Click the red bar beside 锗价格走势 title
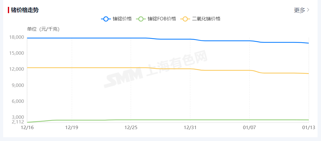This screenshot has width=321, height=141. click(x=8, y=10)
